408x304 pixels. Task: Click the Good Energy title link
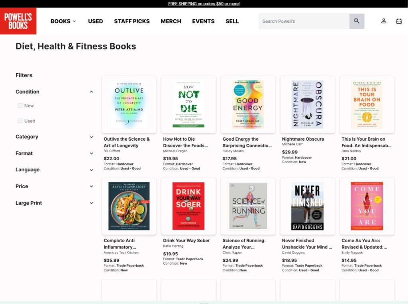pyautogui.click(x=247, y=142)
